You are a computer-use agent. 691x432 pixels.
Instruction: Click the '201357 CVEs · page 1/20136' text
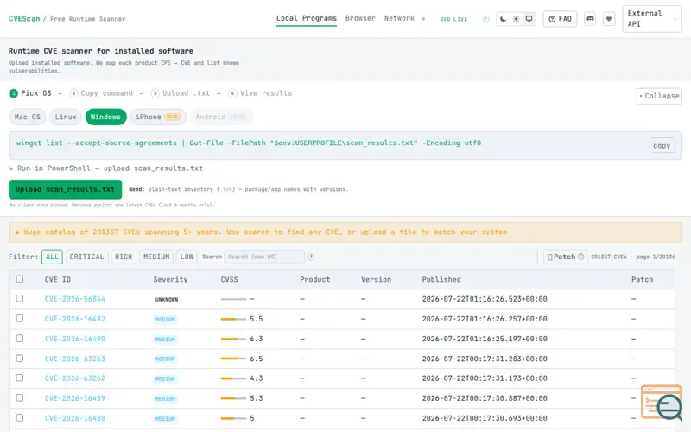(x=633, y=257)
